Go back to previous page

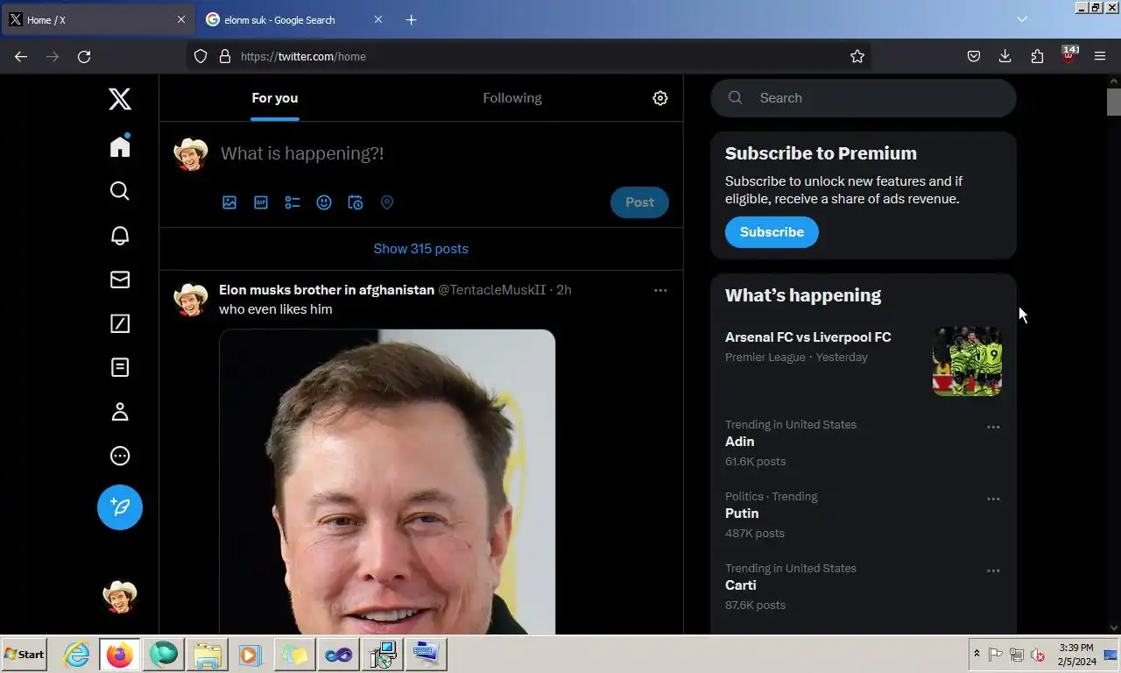click(21, 57)
